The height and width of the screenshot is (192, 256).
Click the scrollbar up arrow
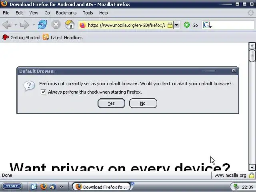point(252,46)
